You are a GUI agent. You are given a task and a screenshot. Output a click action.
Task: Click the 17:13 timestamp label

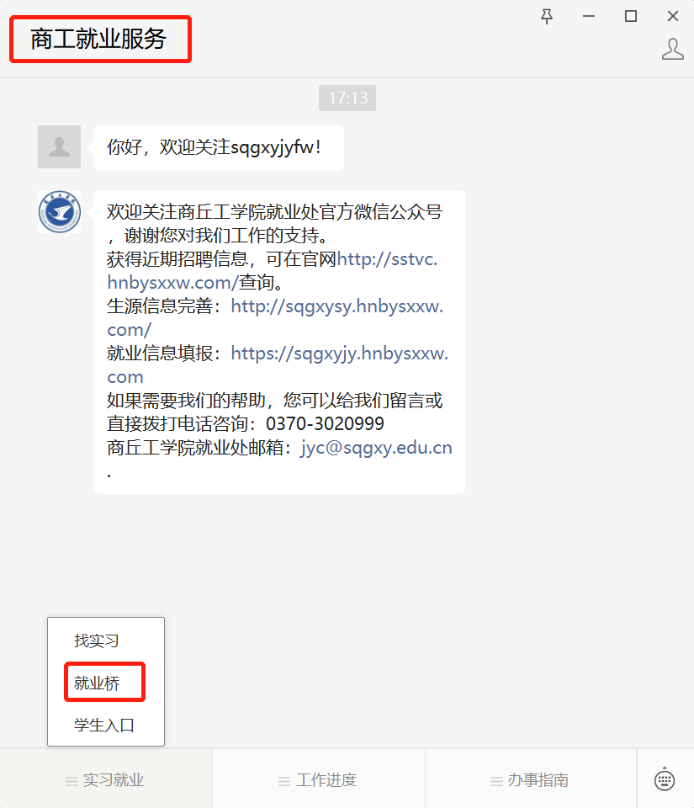click(347, 98)
